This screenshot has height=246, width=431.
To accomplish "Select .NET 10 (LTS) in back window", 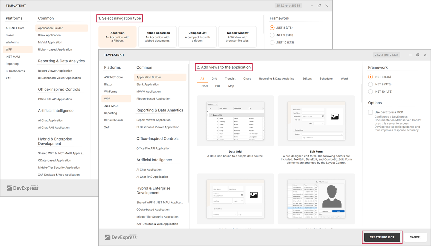I will pos(272,42).
